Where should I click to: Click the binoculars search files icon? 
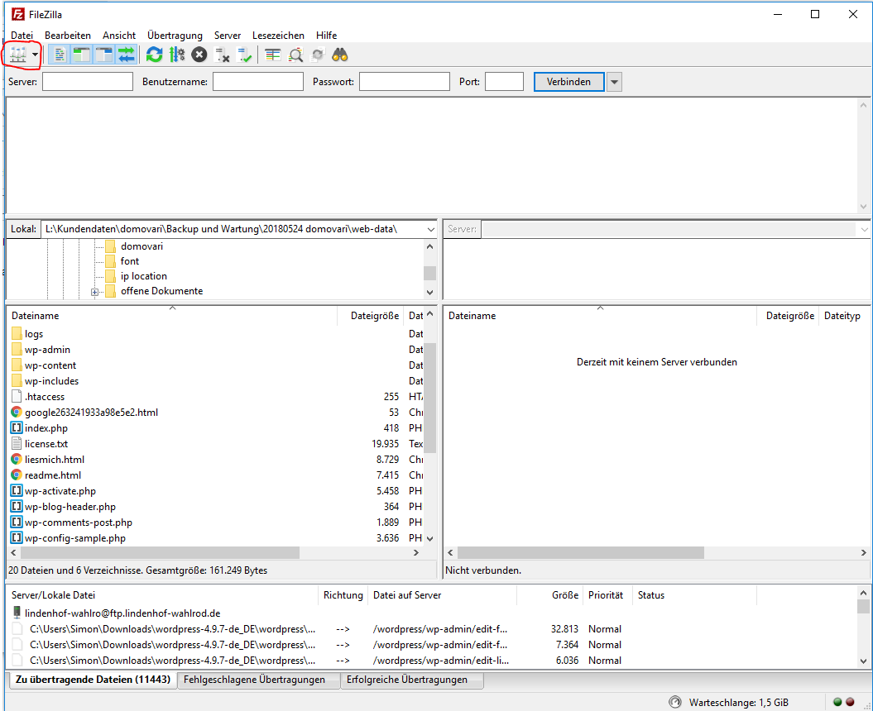pyautogui.click(x=339, y=55)
